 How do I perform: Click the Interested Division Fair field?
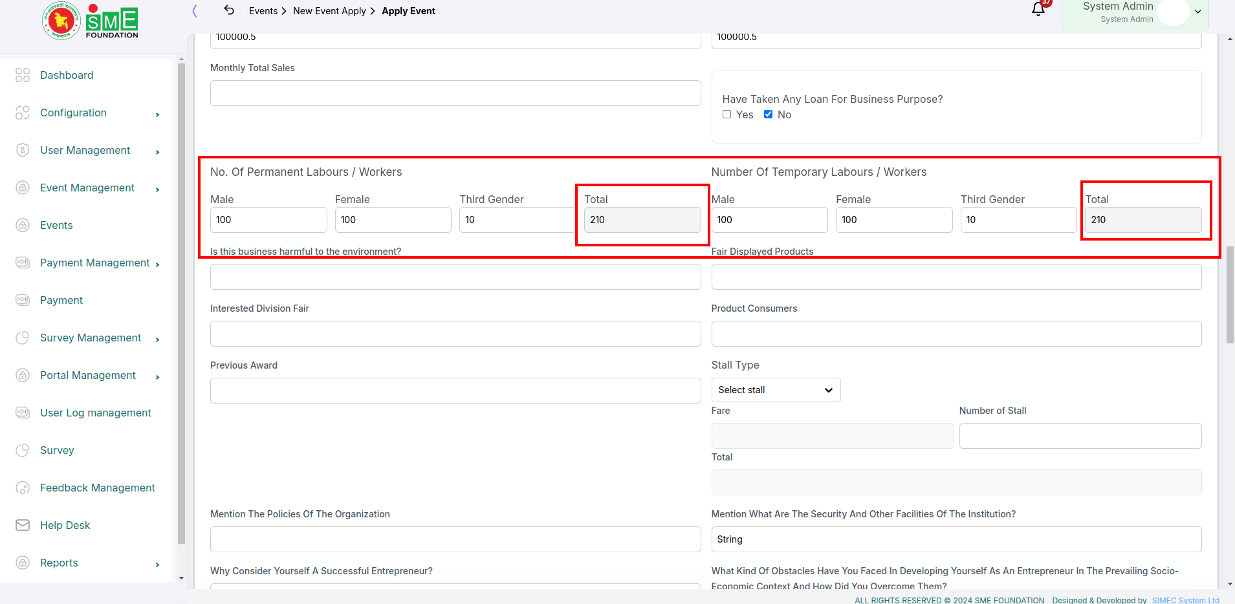point(455,334)
